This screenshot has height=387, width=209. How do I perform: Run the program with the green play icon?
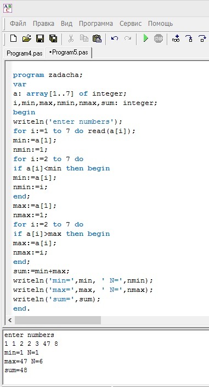pyautogui.click(x=146, y=38)
